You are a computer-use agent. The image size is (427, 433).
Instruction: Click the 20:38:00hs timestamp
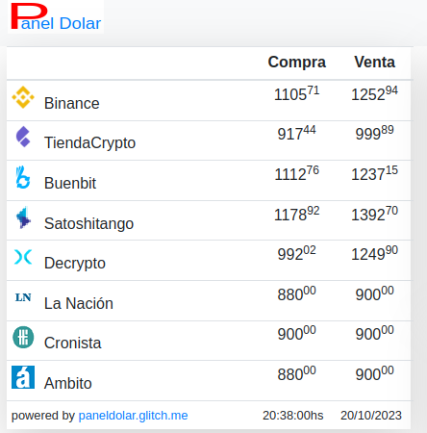293,416
